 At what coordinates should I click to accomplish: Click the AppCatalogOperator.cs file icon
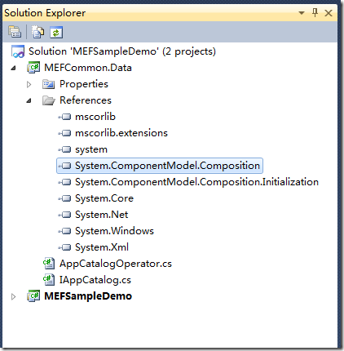[49, 264]
